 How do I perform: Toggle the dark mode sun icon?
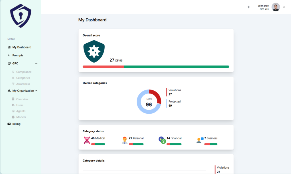coord(249,7)
